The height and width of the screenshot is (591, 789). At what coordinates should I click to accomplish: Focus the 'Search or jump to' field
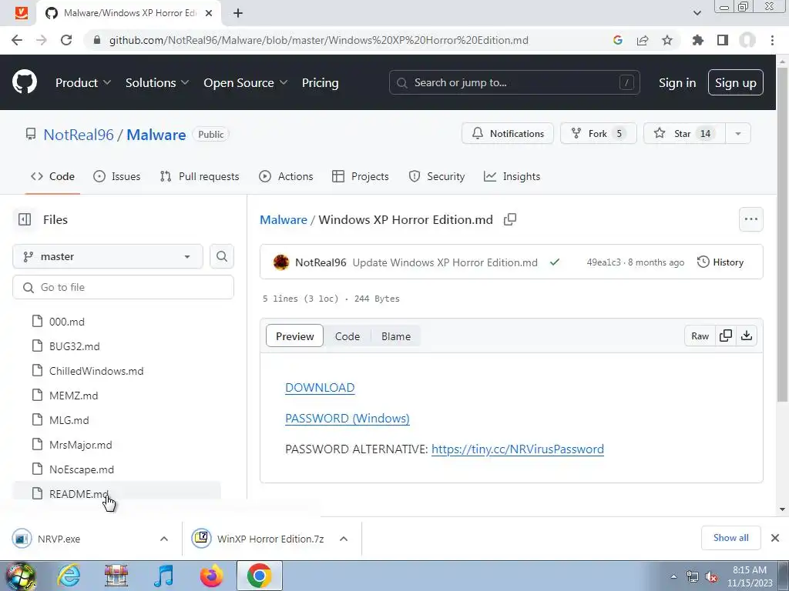514,82
